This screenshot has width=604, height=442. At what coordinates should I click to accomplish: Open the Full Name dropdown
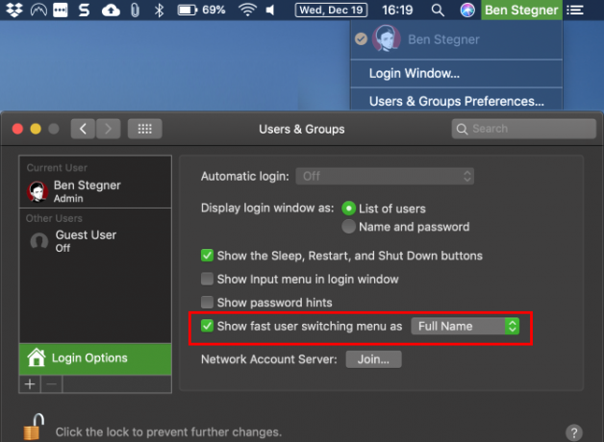[466, 326]
